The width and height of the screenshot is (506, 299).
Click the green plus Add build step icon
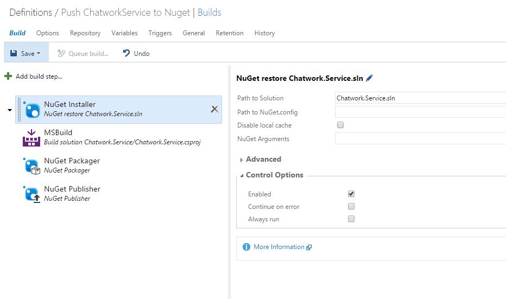(x=8, y=76)
